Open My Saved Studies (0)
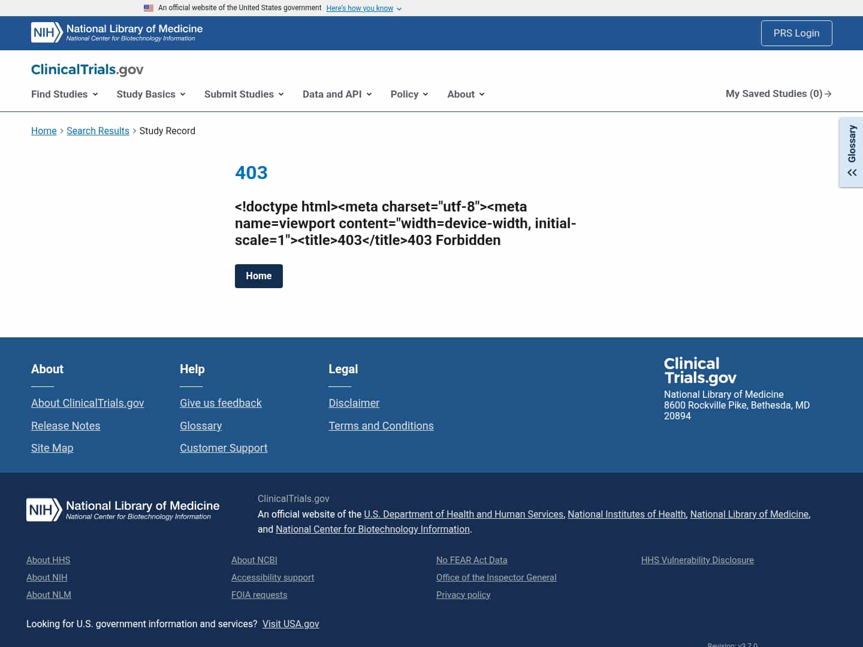The image size is (863, 647). (x=778, y=93)
